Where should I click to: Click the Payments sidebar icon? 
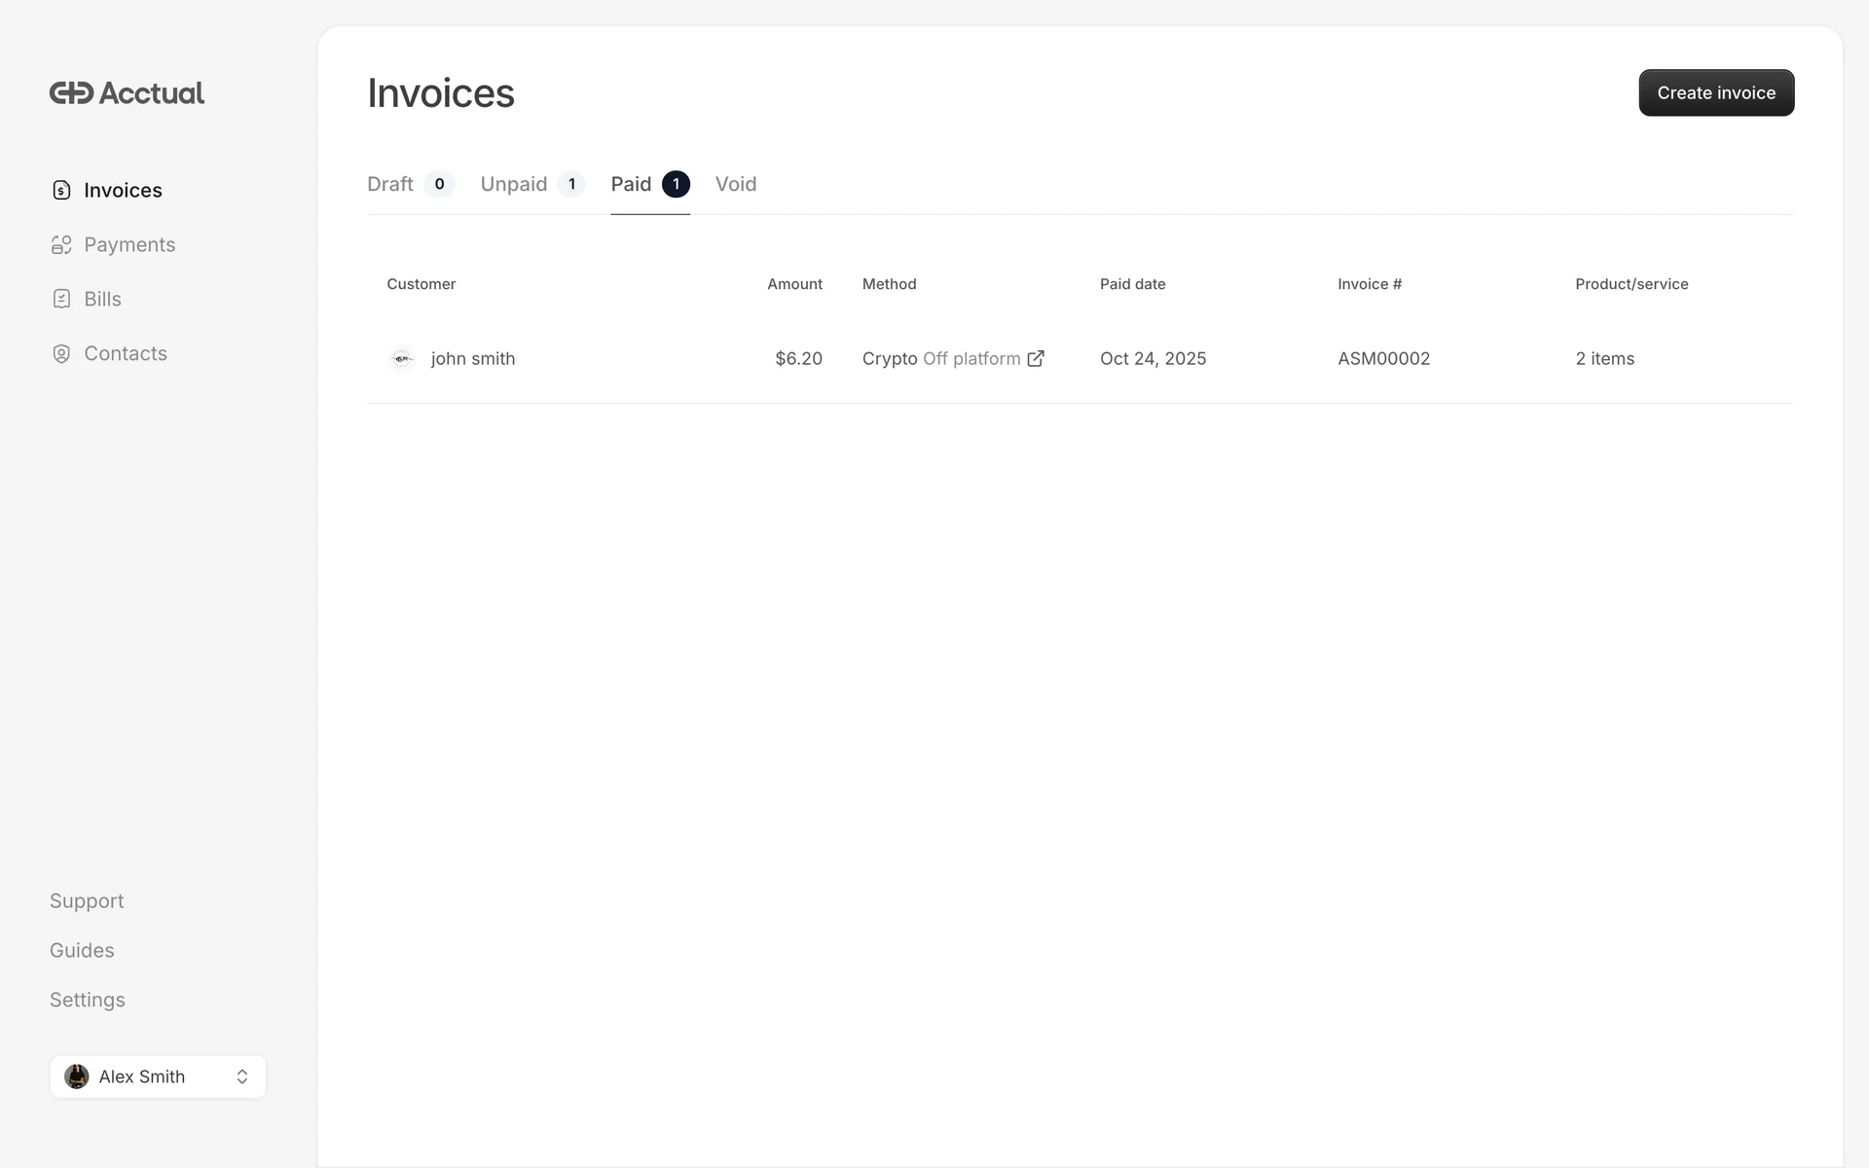61,245
